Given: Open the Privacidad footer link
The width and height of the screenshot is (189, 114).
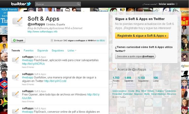Looking at the screenshot, I should (117, 94).
